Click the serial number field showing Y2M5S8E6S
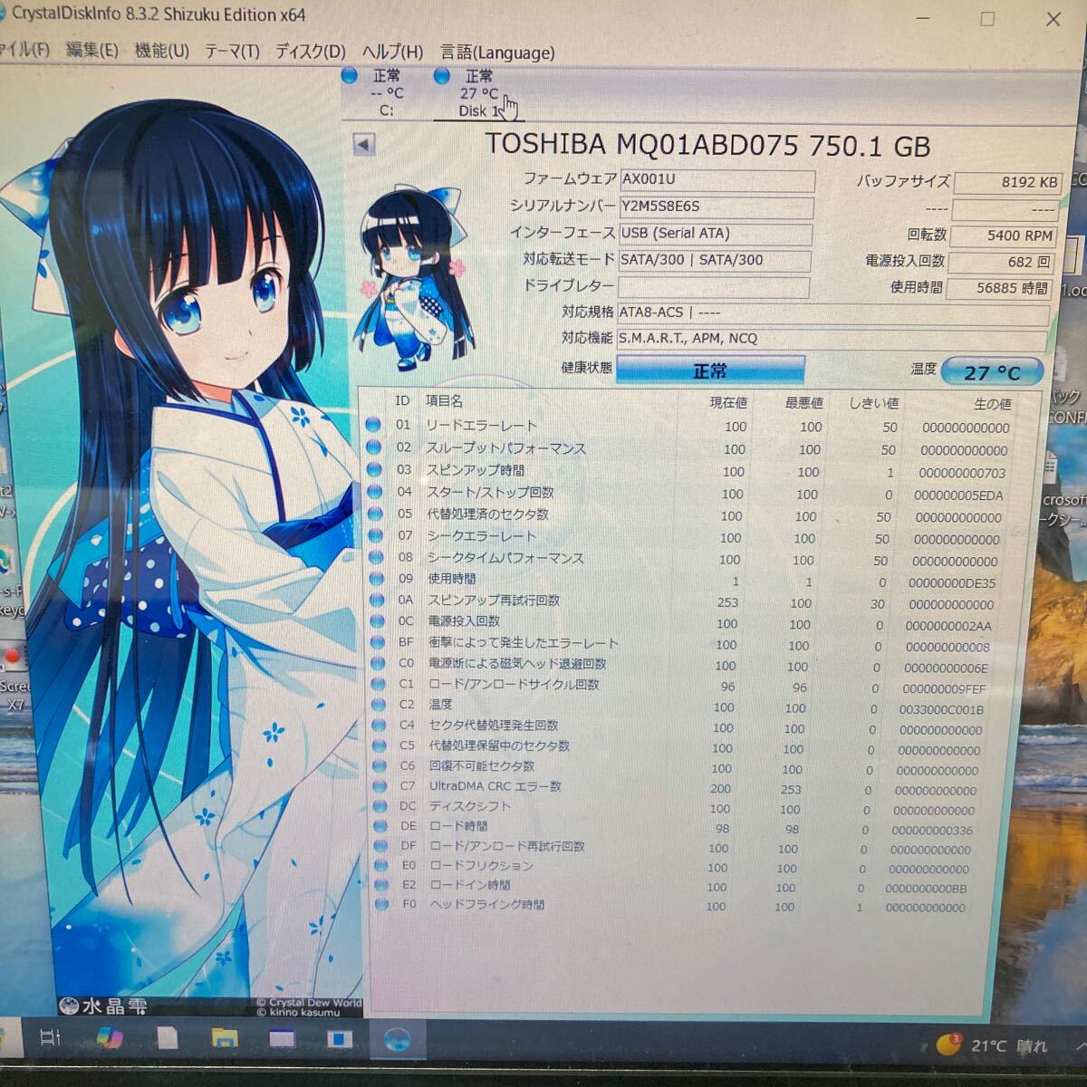The image size is (1087, 1087). tap(716, 207)
